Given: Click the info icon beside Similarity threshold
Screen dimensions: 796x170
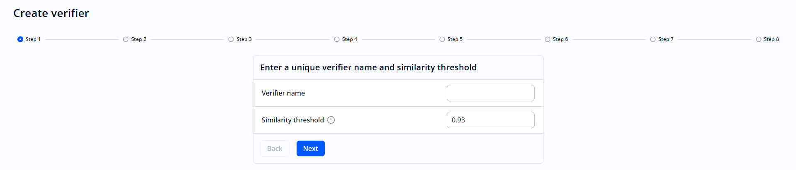Looking at the screenshot, I should [x=331, y=120].
